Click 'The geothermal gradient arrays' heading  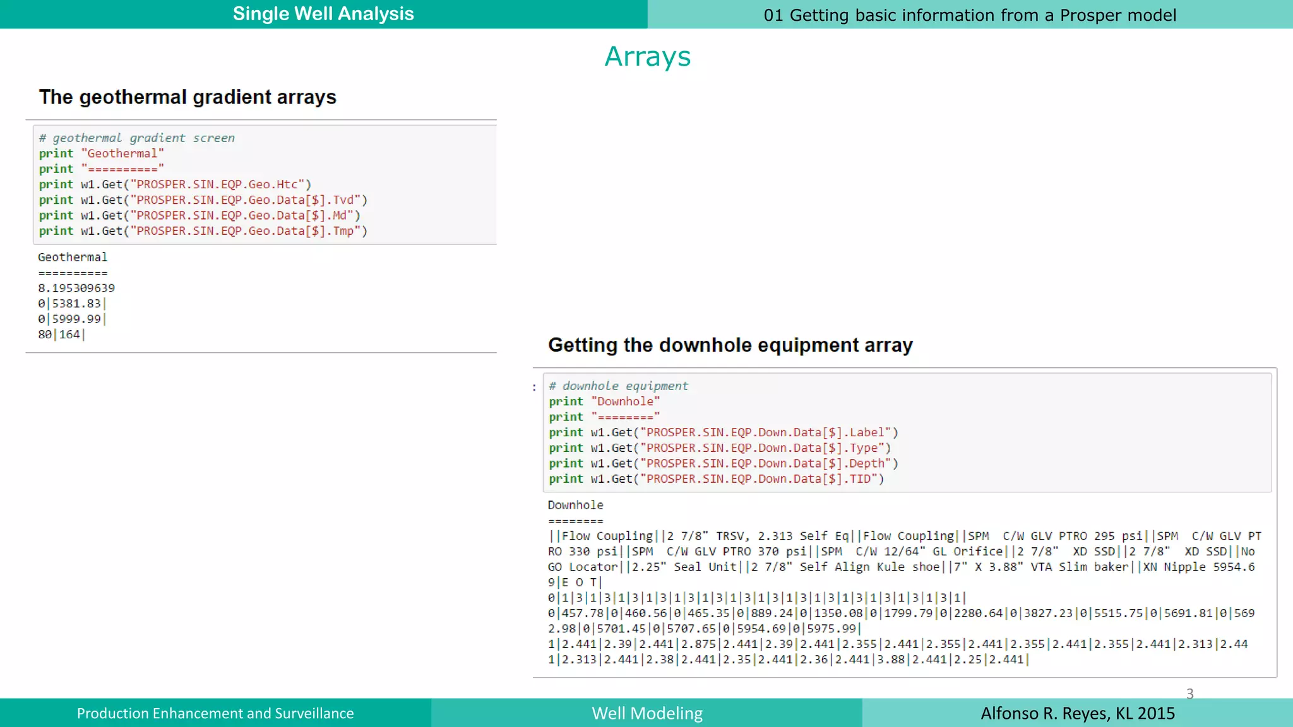188,97
